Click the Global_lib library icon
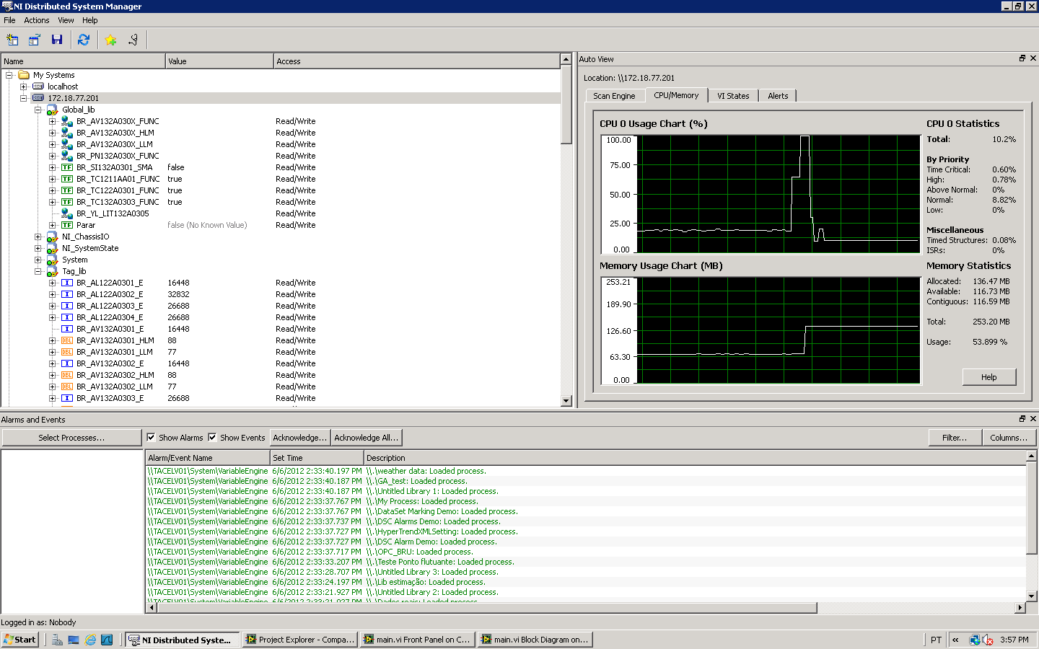Viewport: 1039px width, 649px height. 52,110
